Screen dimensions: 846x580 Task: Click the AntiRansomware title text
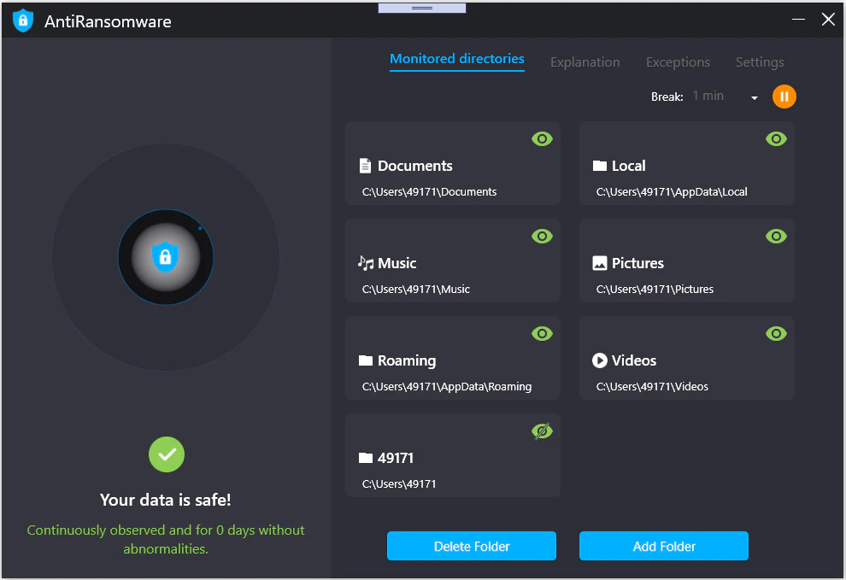coord(108,21)
